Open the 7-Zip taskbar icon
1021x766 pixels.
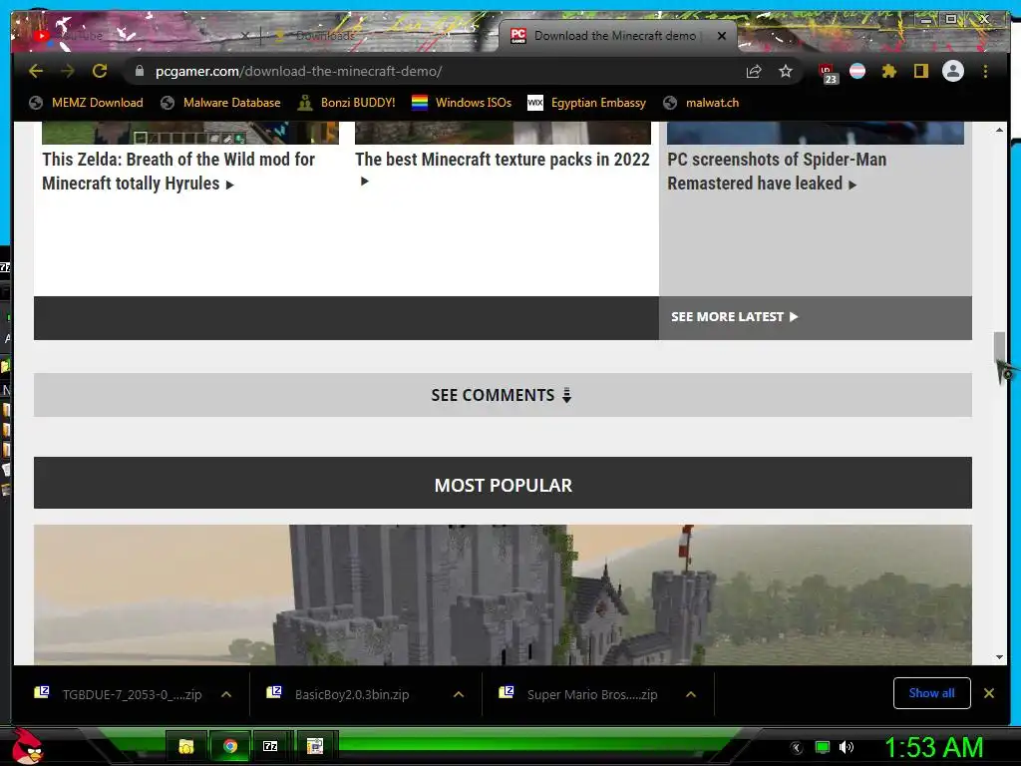270,746
